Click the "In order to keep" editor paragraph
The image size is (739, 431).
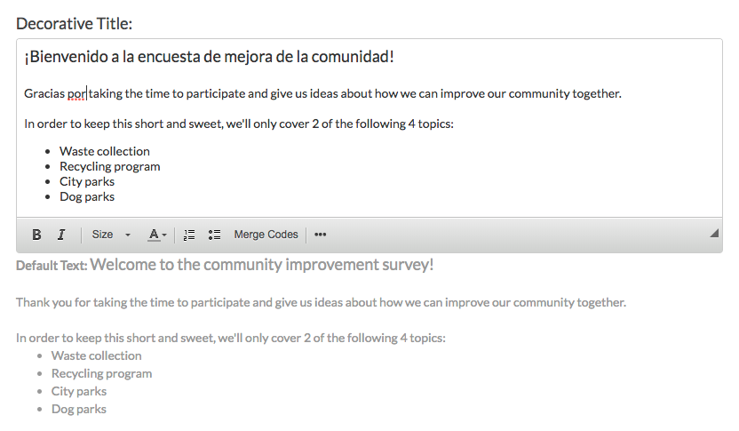(x=239, y=124)
